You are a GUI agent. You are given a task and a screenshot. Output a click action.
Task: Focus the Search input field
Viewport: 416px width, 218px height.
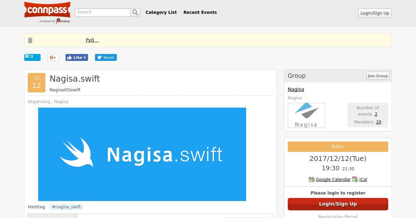[103, 12]
